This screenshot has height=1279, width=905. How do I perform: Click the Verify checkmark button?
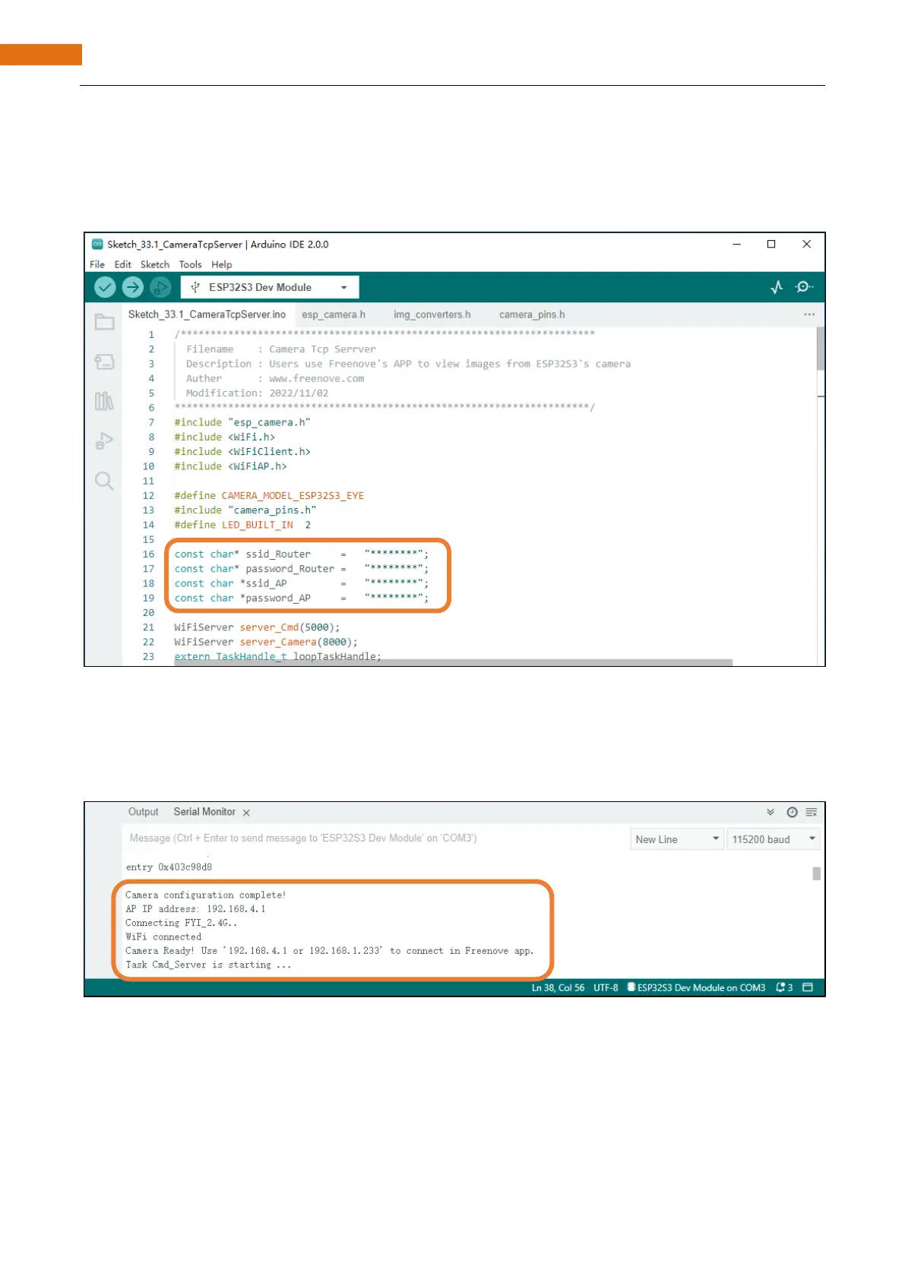105,287
